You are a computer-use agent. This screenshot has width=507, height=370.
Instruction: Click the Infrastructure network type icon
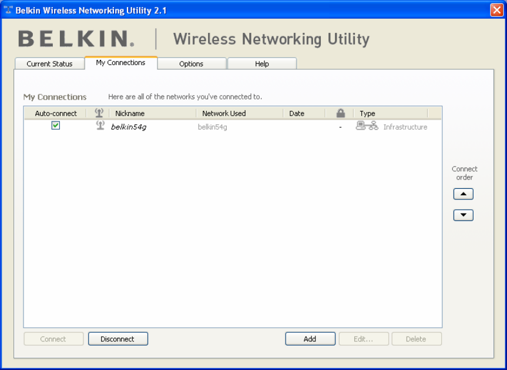pos(367,125)
